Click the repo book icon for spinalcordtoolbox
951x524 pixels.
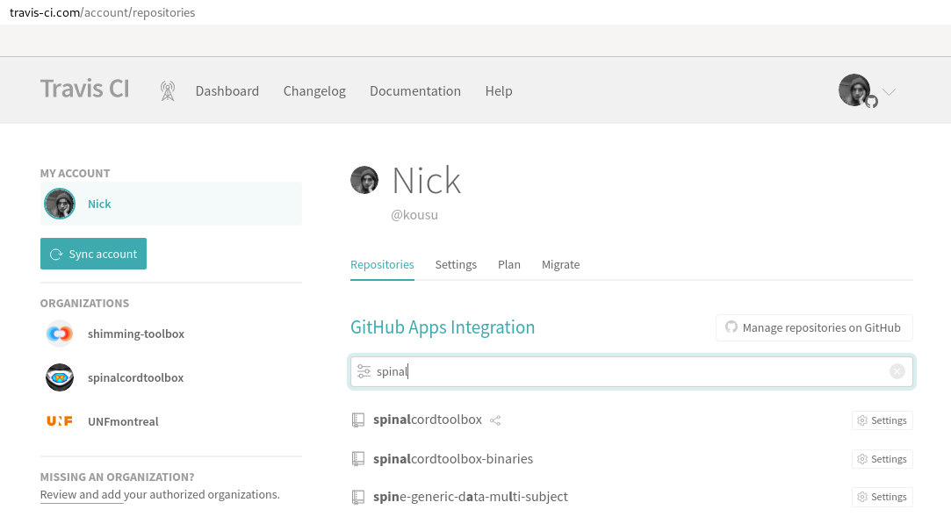click(x=358, y=420)
